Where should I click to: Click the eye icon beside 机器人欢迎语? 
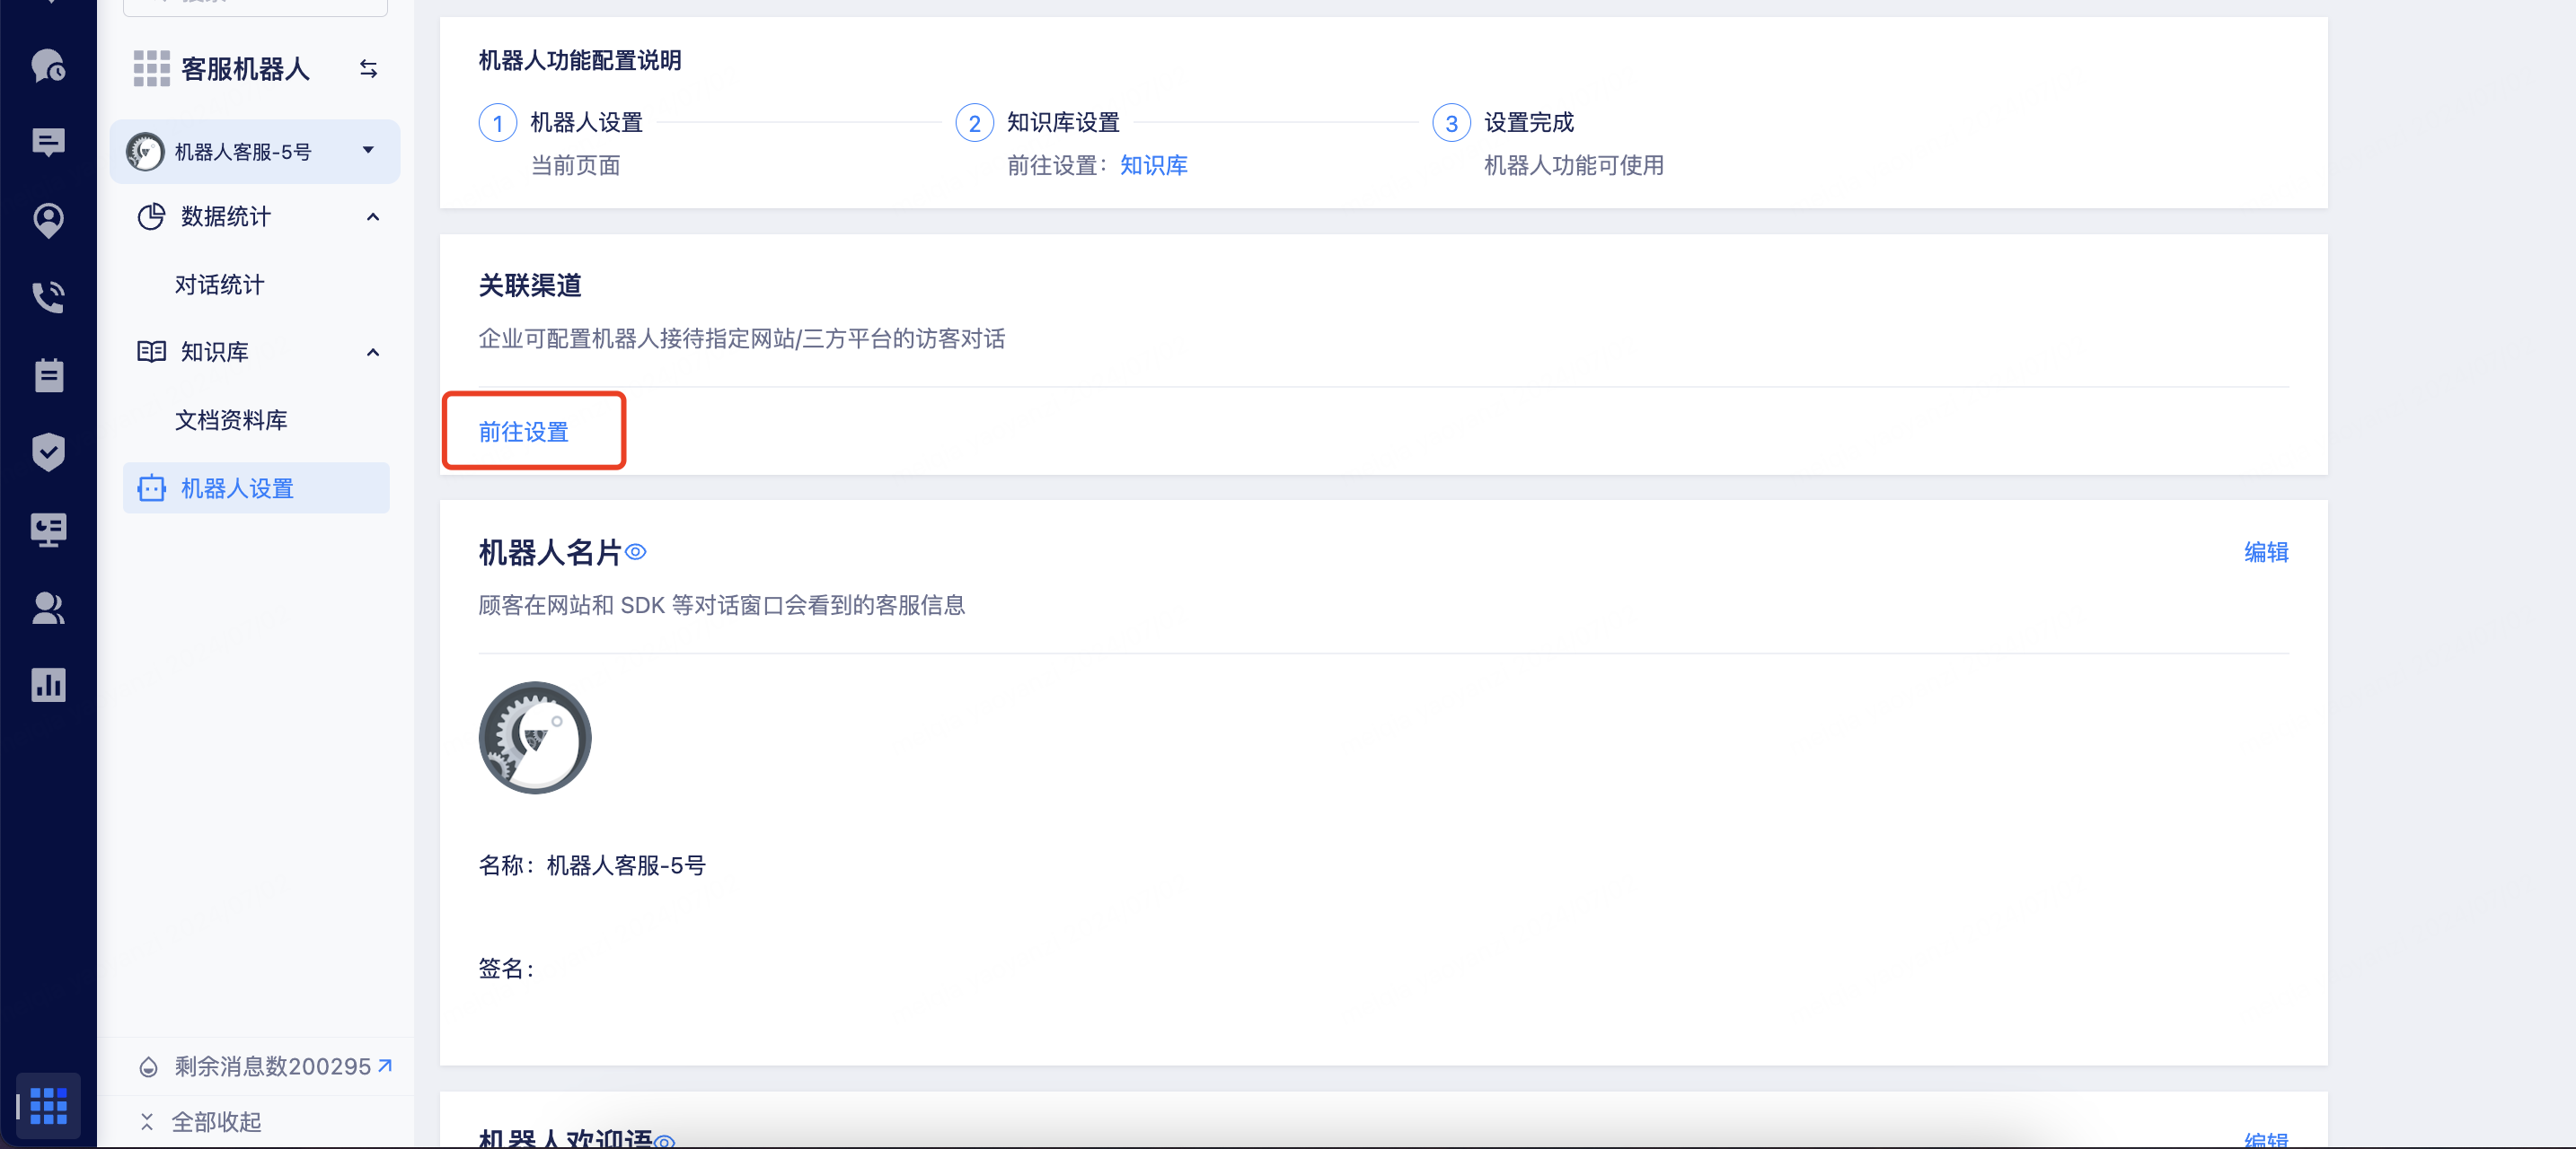tap(665, 1140)
